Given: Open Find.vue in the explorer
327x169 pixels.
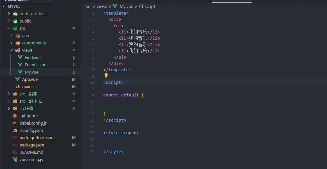Looking at the screenshot, I should click(x=32, y=57).
